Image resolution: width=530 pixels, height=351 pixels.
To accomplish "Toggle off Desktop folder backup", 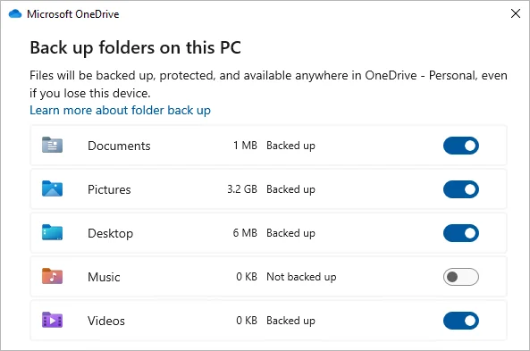I will click(460, 233).
